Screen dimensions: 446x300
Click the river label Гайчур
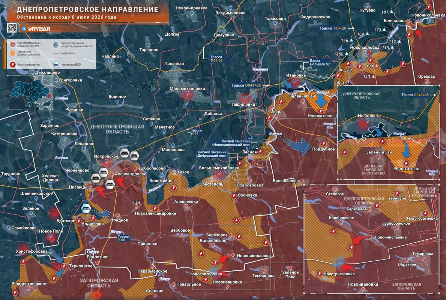point(93,252)
